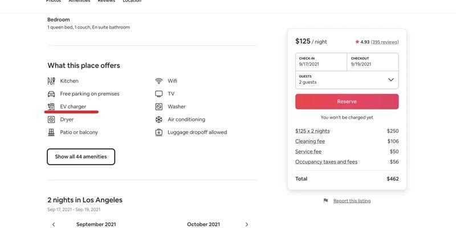Click the Check-in date field
Image resolution: width=456 pixels, height=228 pixels.
[321, 62]
